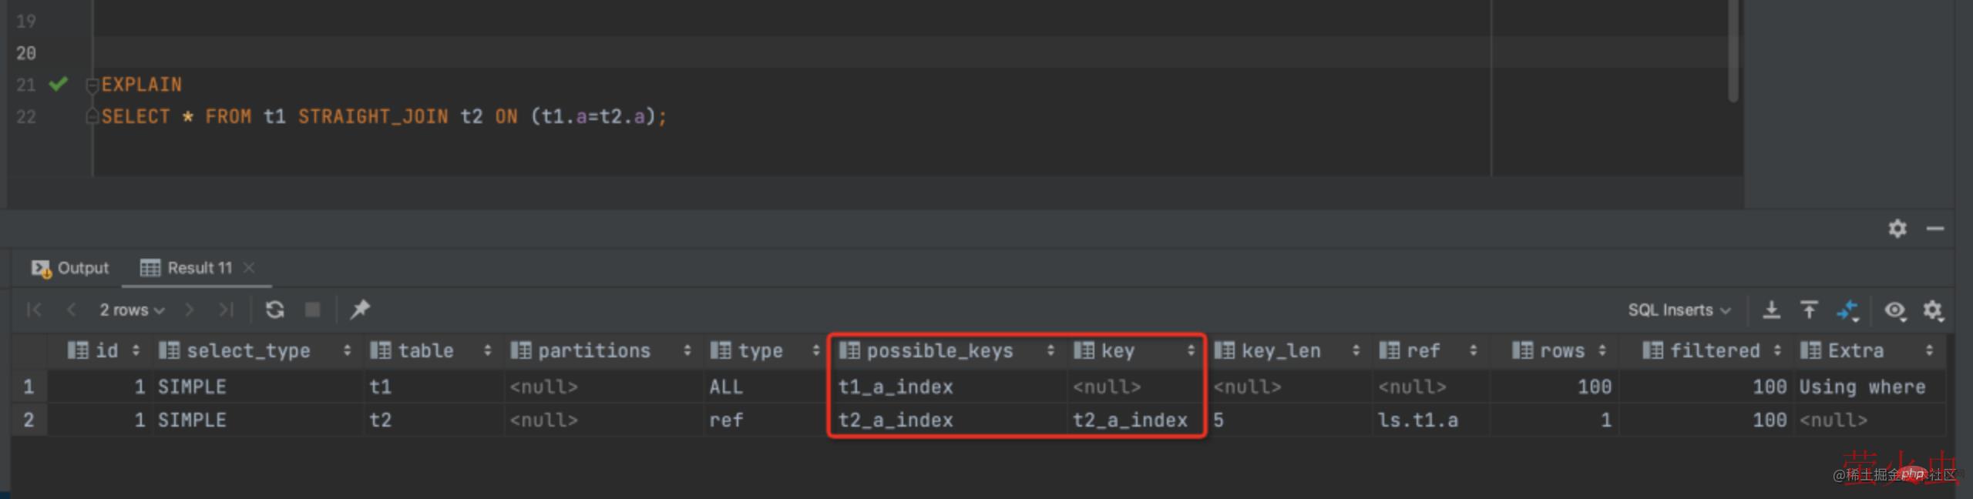The height and width of the screenshot is (499, 1973).
Task: Open the 2 rows page size dropdown
Action: coord(132,310)
